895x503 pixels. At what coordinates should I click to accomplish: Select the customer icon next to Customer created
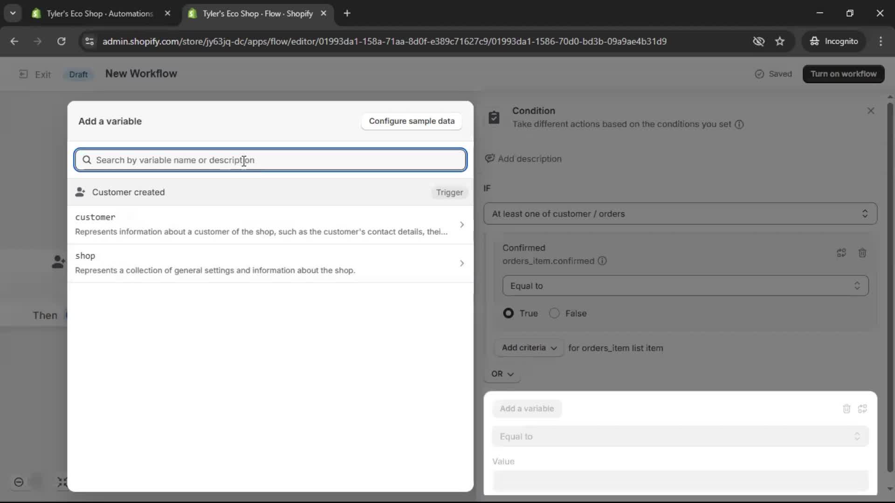pos(80,192)
